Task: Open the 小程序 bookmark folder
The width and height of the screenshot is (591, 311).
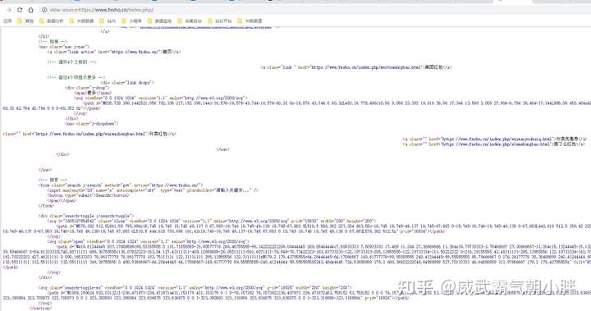Action: tap(131, 21)
